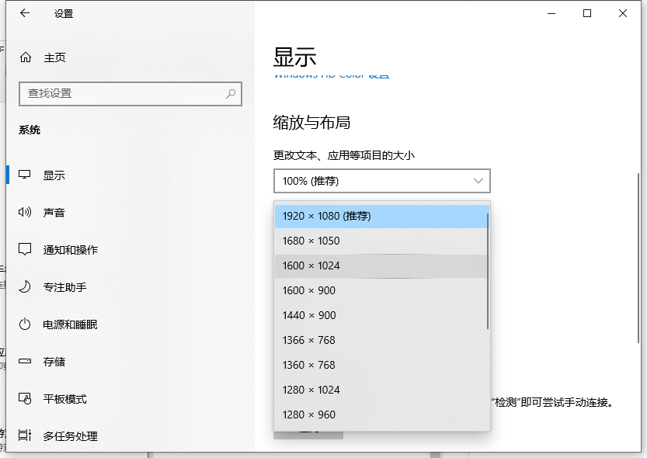Open the Windows HD Color 设置 link

coord(331,74)
